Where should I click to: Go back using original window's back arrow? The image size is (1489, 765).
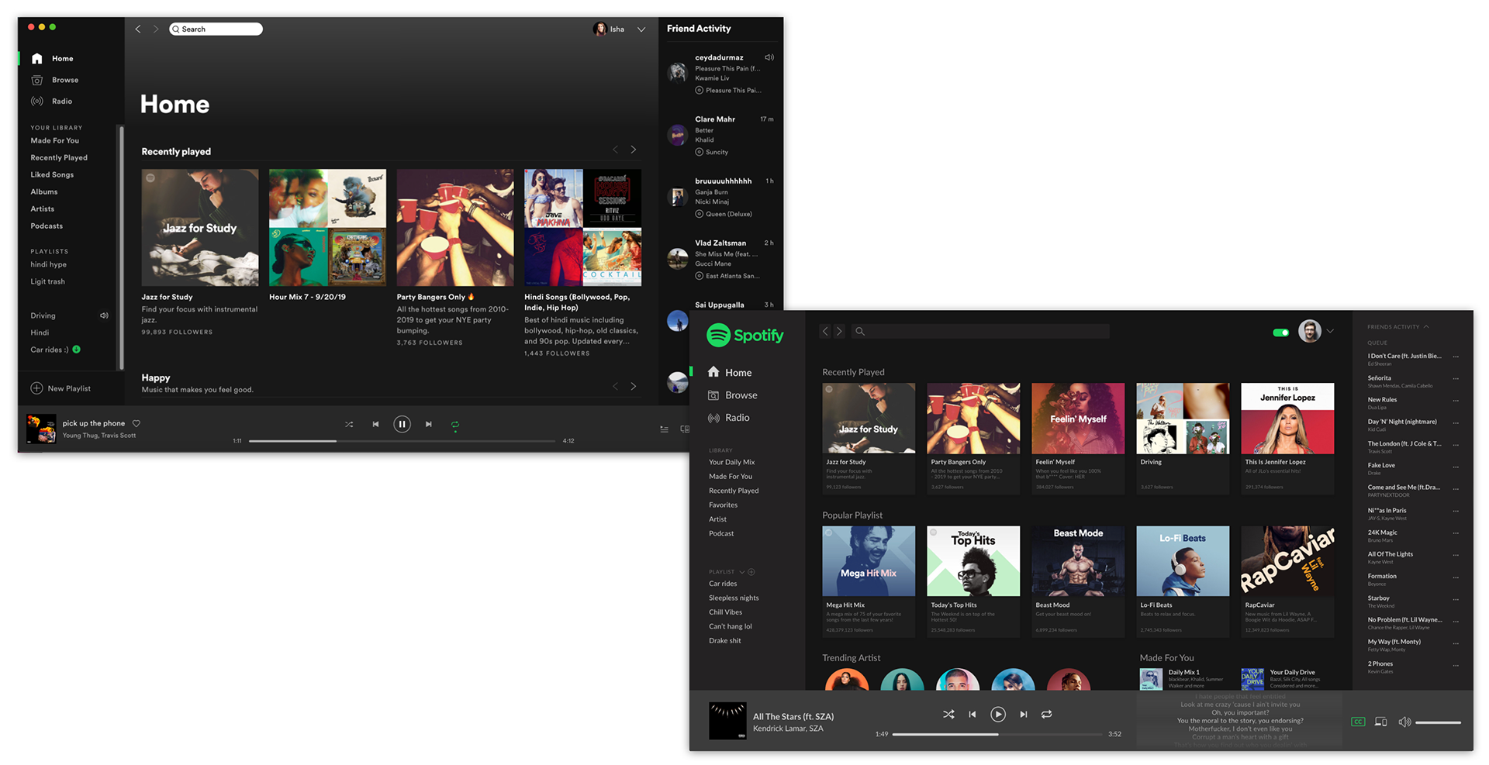138,29
